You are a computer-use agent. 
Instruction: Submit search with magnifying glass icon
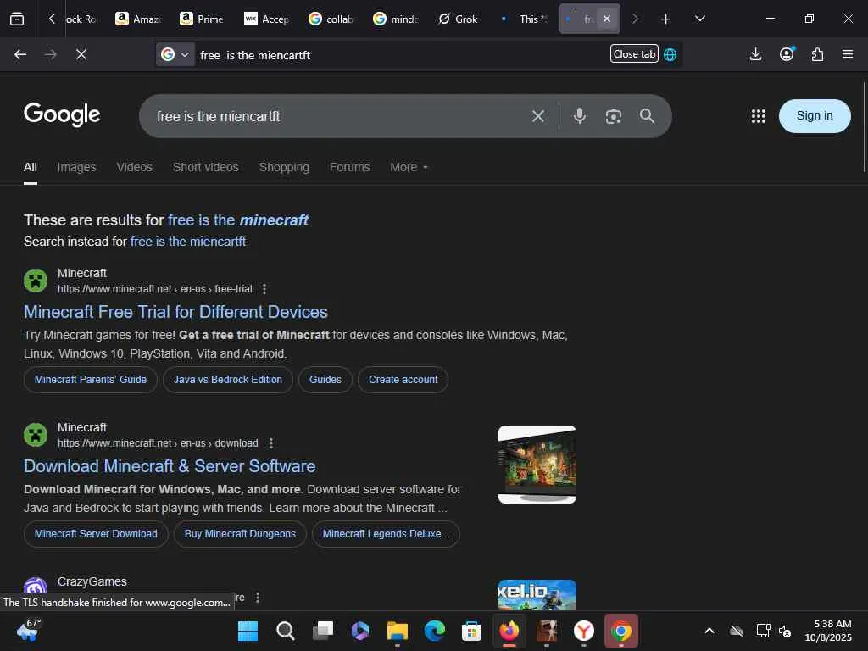[647, 115]
